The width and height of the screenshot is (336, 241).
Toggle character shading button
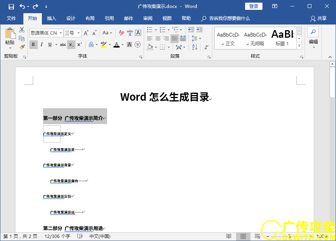pos(129,45)
